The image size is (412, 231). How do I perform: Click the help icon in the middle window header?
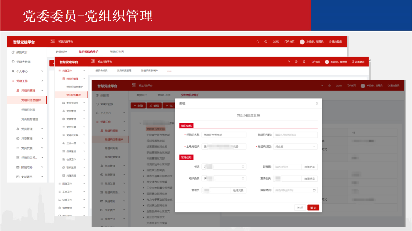[x=296, y=62]
